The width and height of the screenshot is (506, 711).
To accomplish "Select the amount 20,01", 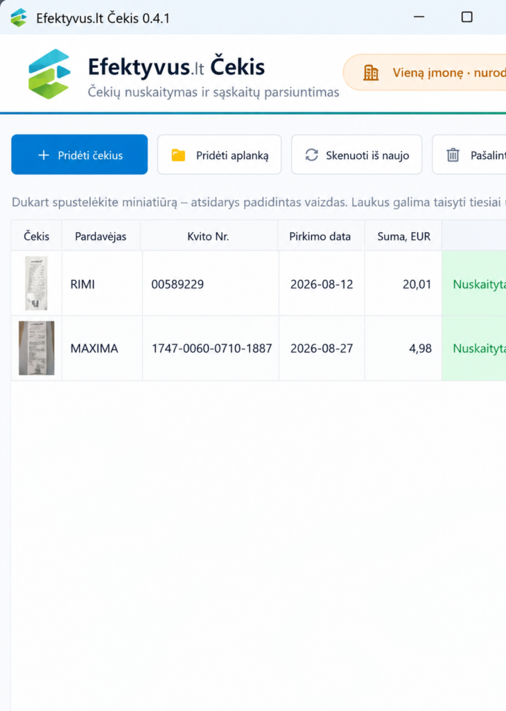I will 403,284.
